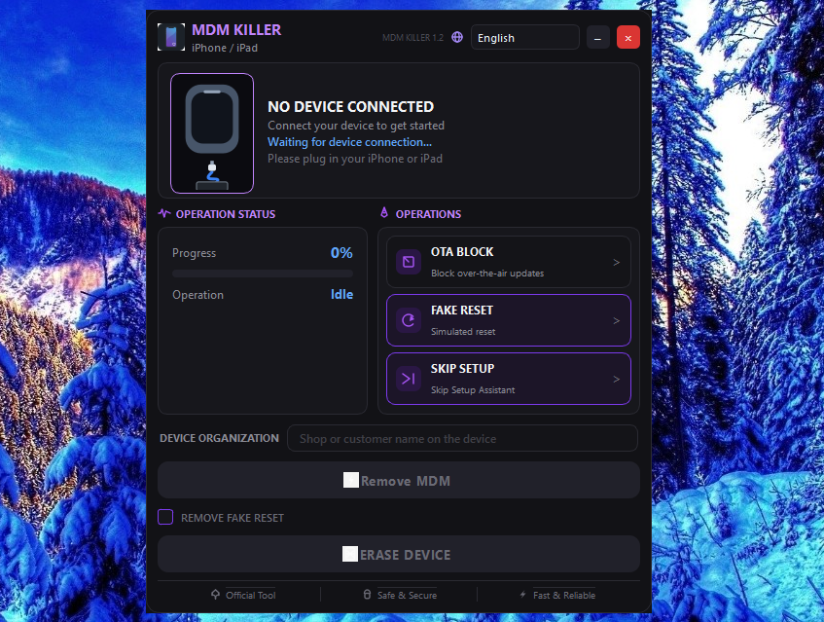Screen dimensions: 824x622
Task: Select the FAKE RESET operation
Action: click(x=509, y=320)
